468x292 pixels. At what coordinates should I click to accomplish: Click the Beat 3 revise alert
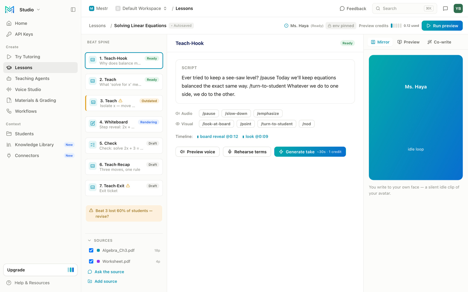[x=124, y=213]
